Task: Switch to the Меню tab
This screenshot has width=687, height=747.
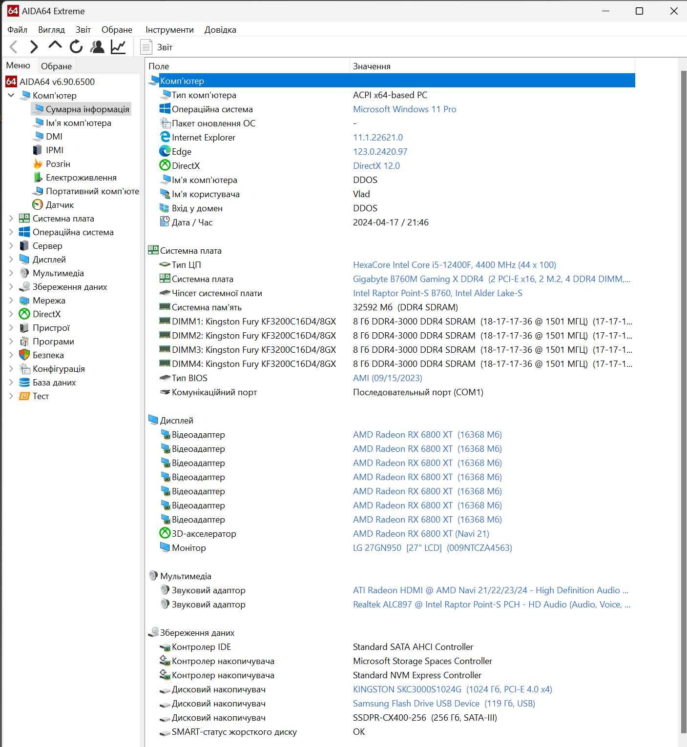Action: click(x=18, y=65)
